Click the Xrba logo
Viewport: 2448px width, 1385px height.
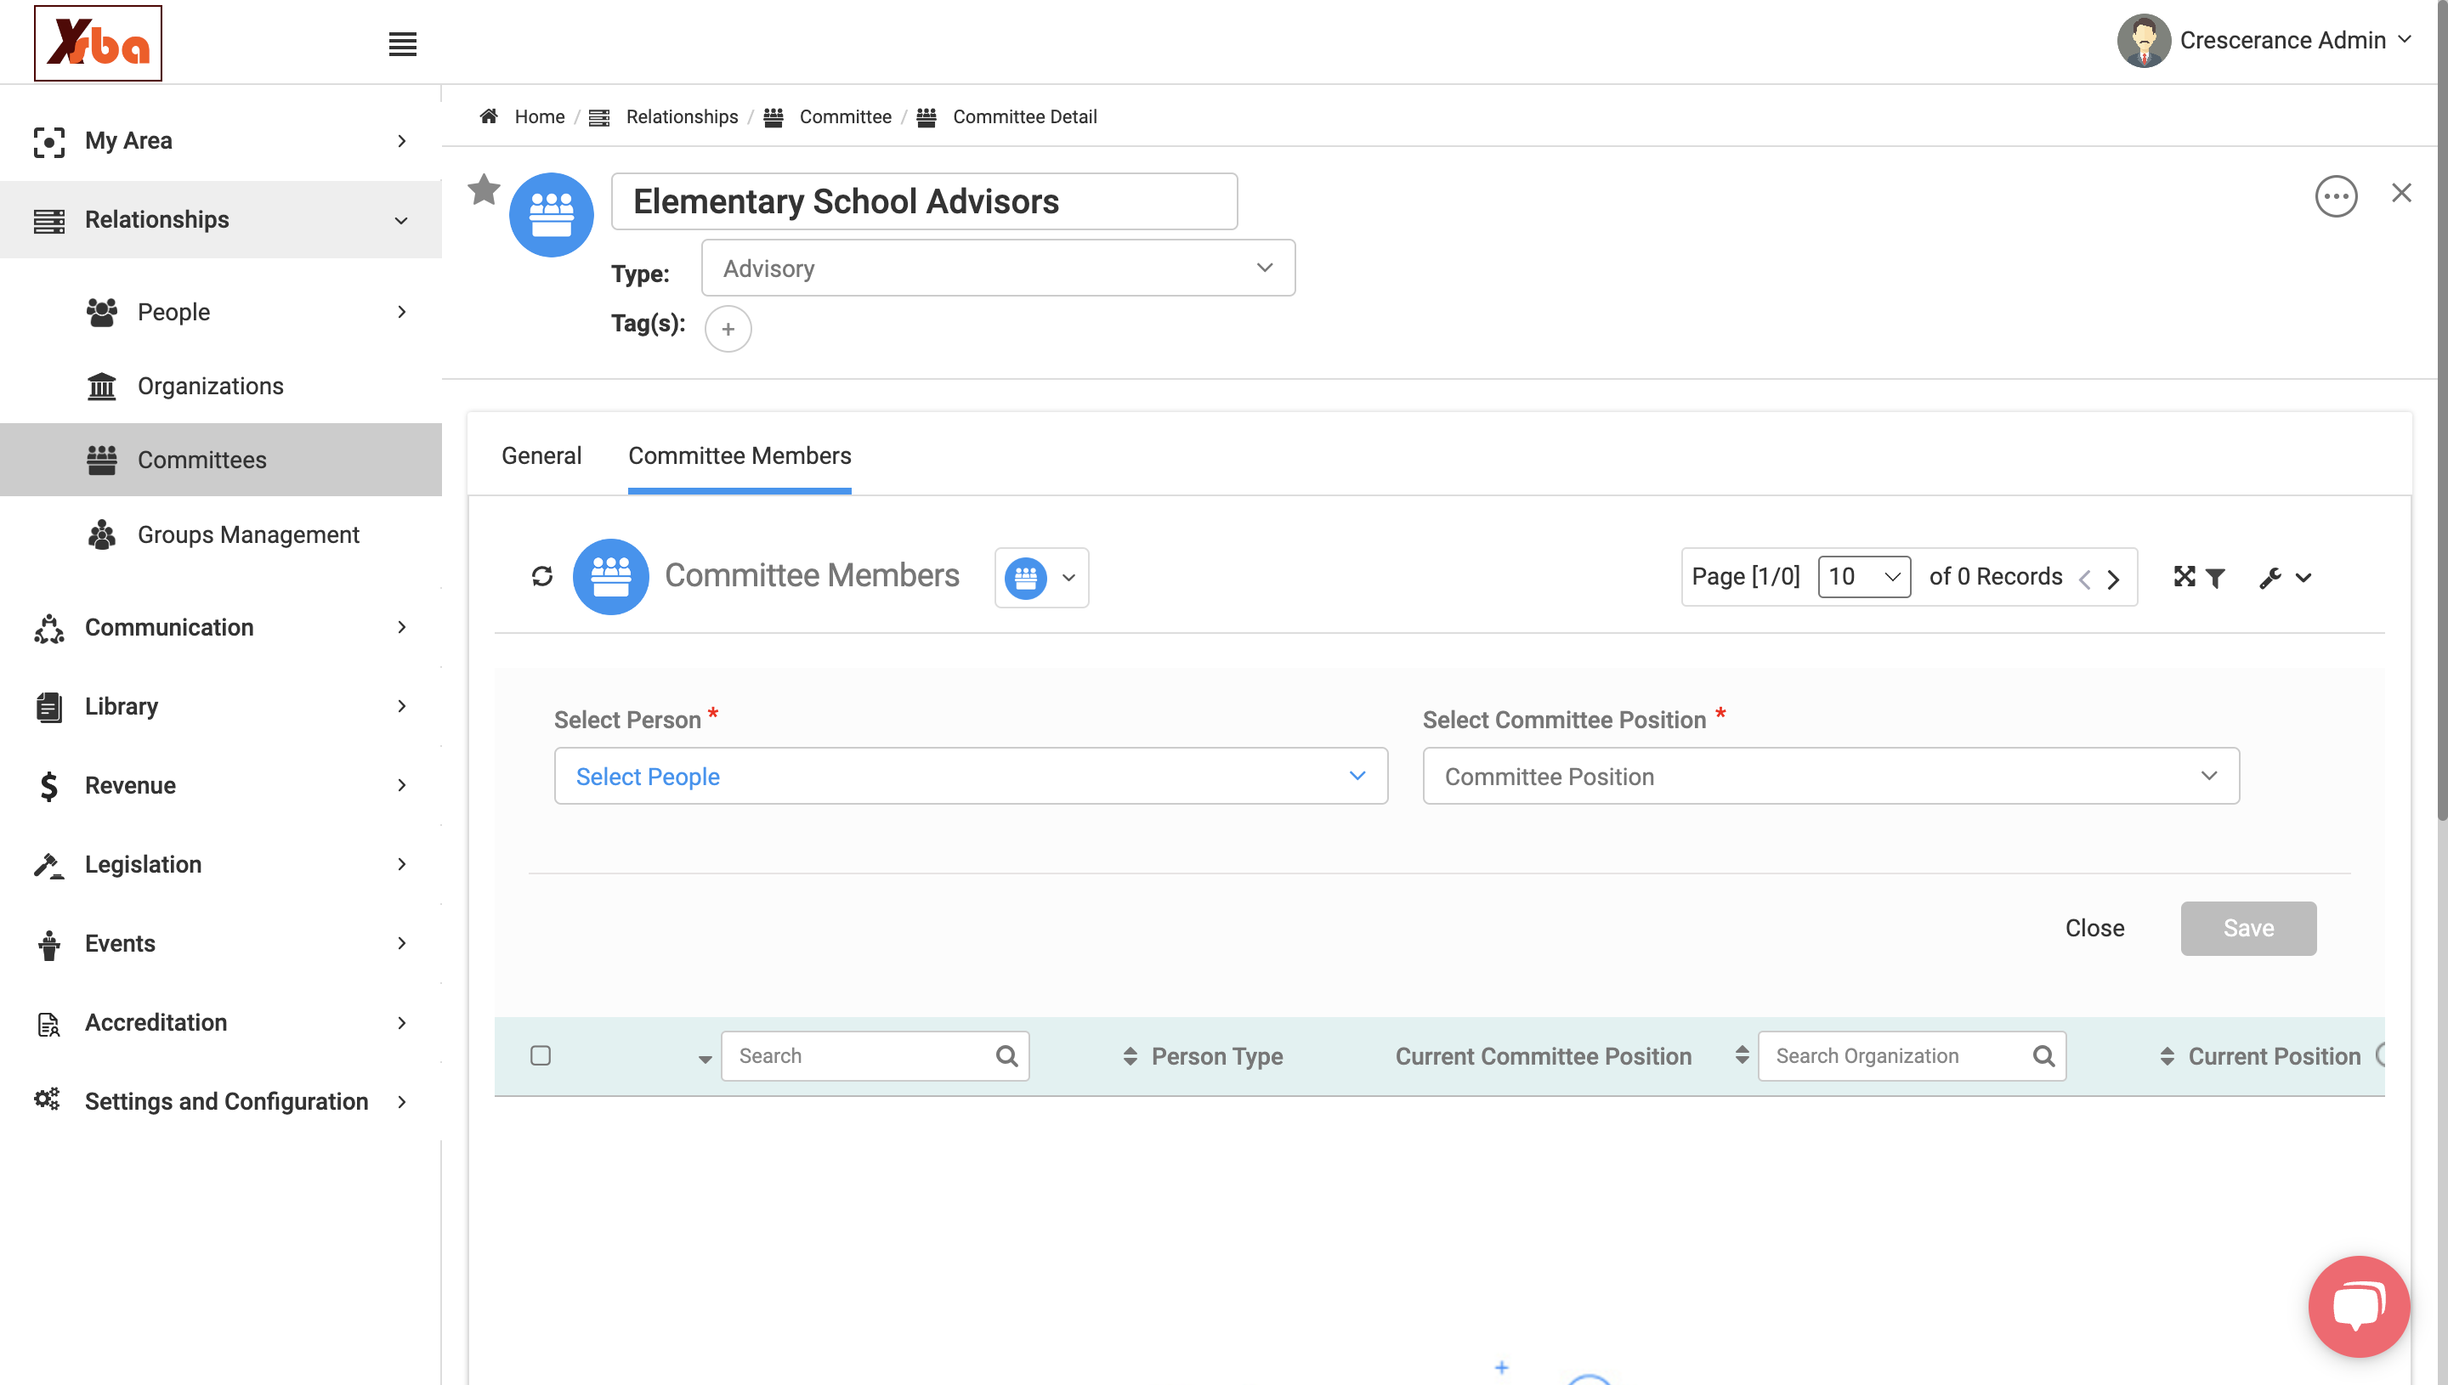98,42
